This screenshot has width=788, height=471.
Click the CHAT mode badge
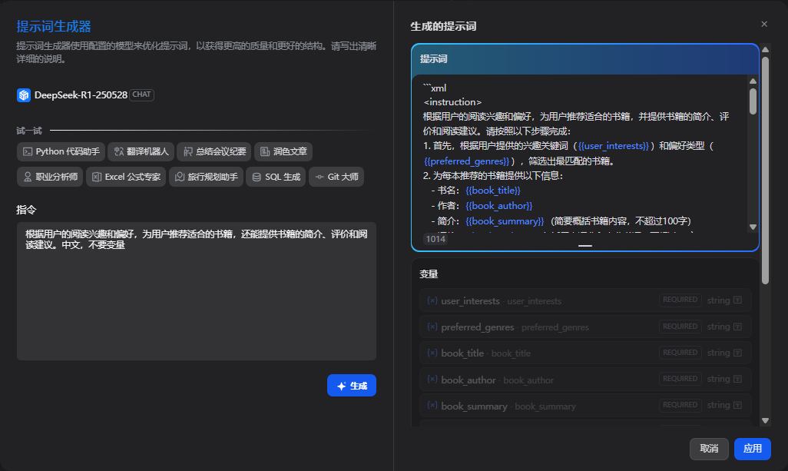(141, 95)
